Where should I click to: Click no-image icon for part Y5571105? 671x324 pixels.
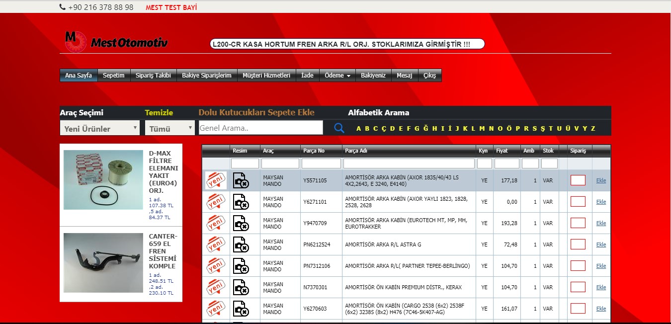point(241,180)
